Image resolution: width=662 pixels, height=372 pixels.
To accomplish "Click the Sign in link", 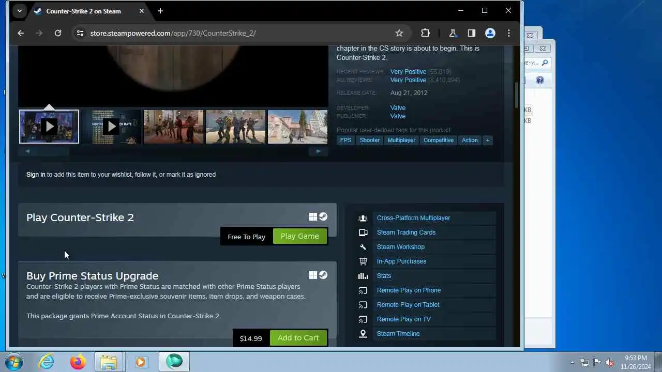I will pos(36,175).
